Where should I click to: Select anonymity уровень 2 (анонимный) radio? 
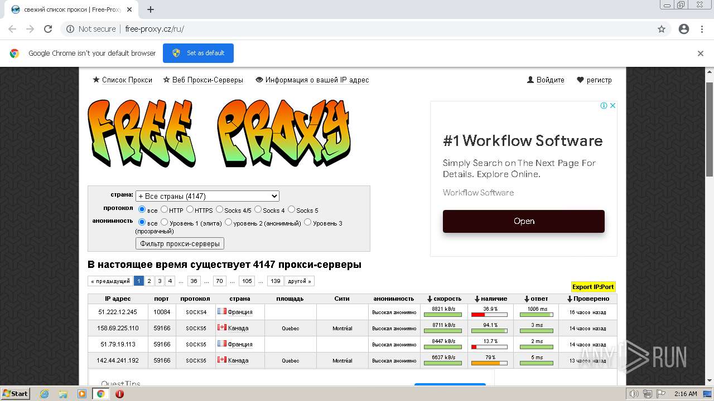click(x=228, y=223)
